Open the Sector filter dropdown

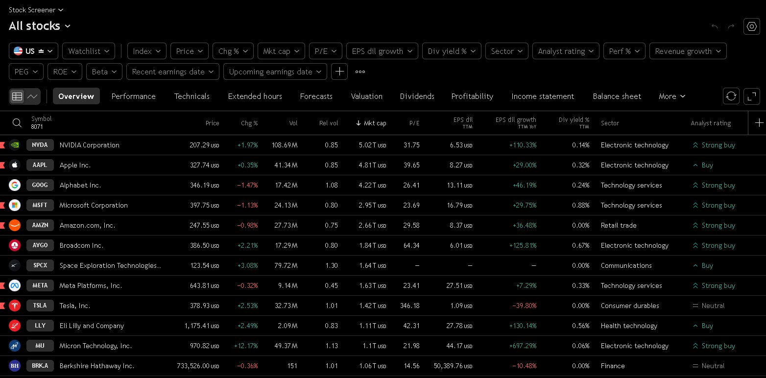[x=507, y=51]
